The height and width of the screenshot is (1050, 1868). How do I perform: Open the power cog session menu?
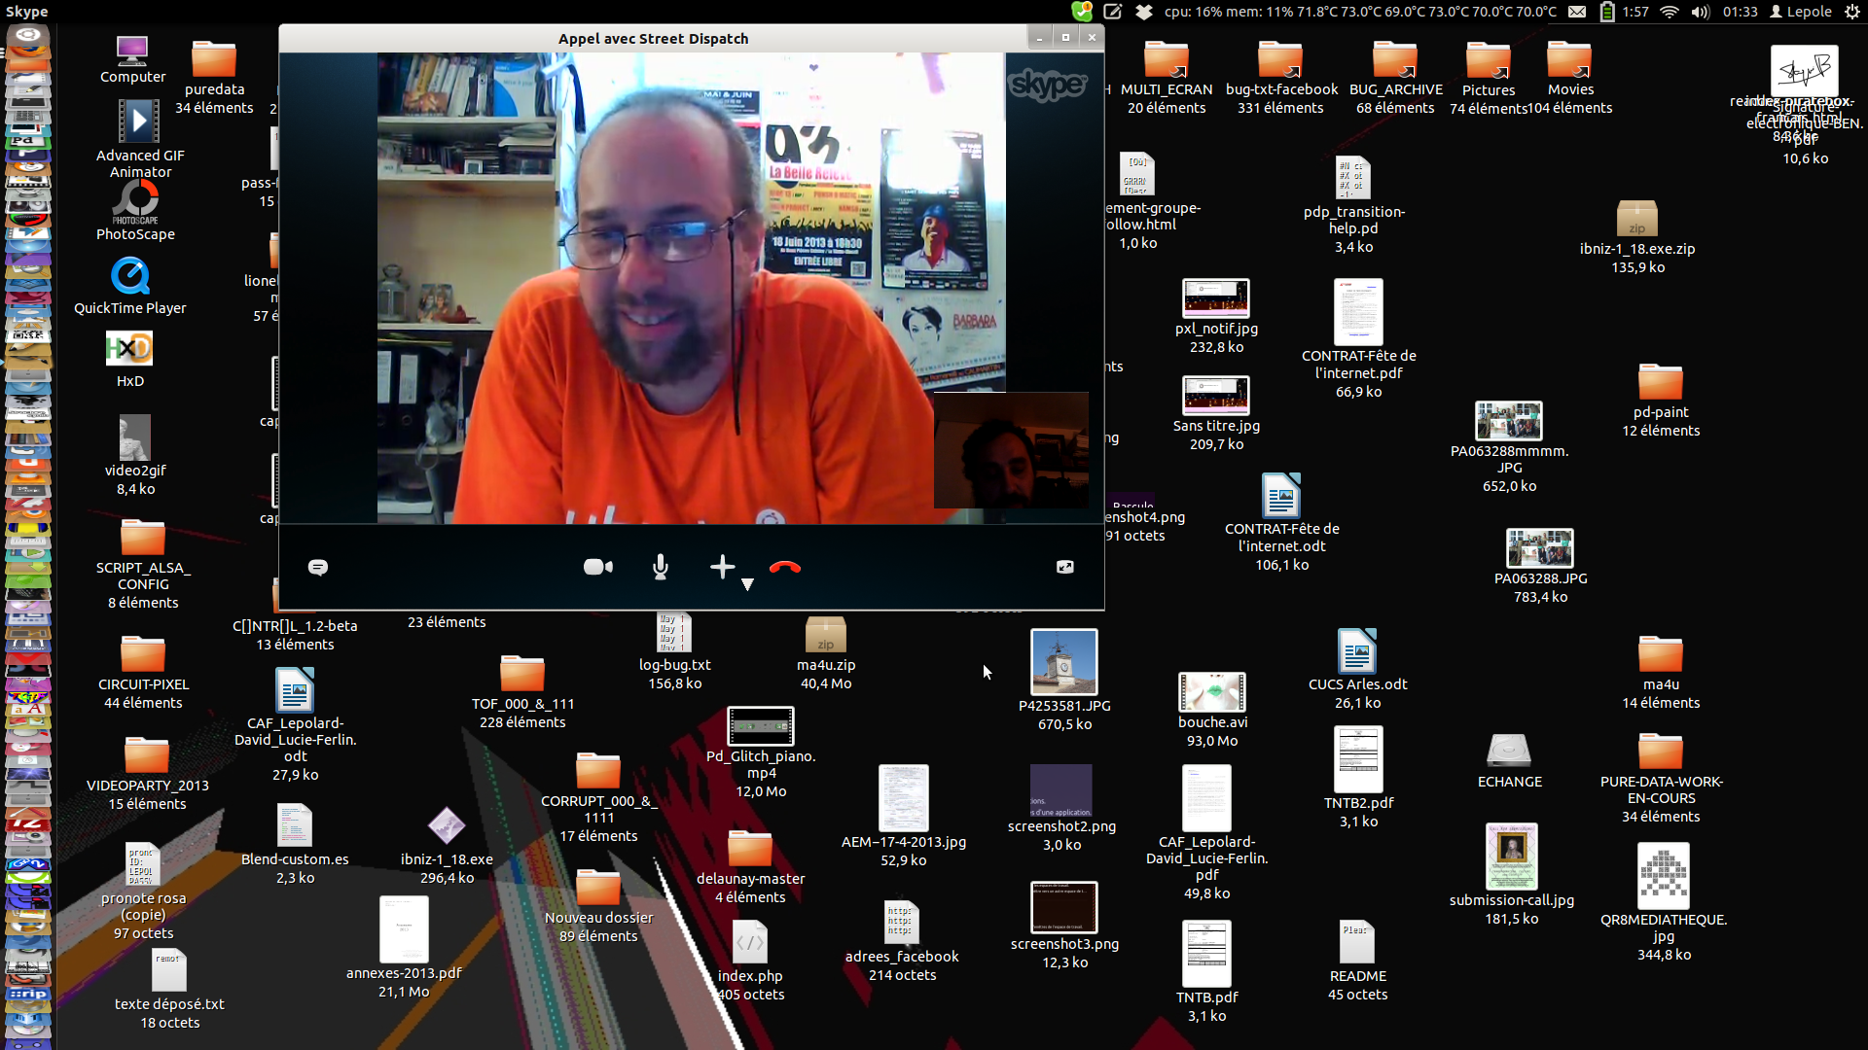click(x=1851, y=12)
